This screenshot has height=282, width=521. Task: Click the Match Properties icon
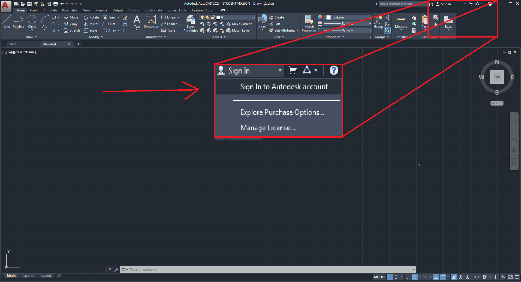click(309, 23)
